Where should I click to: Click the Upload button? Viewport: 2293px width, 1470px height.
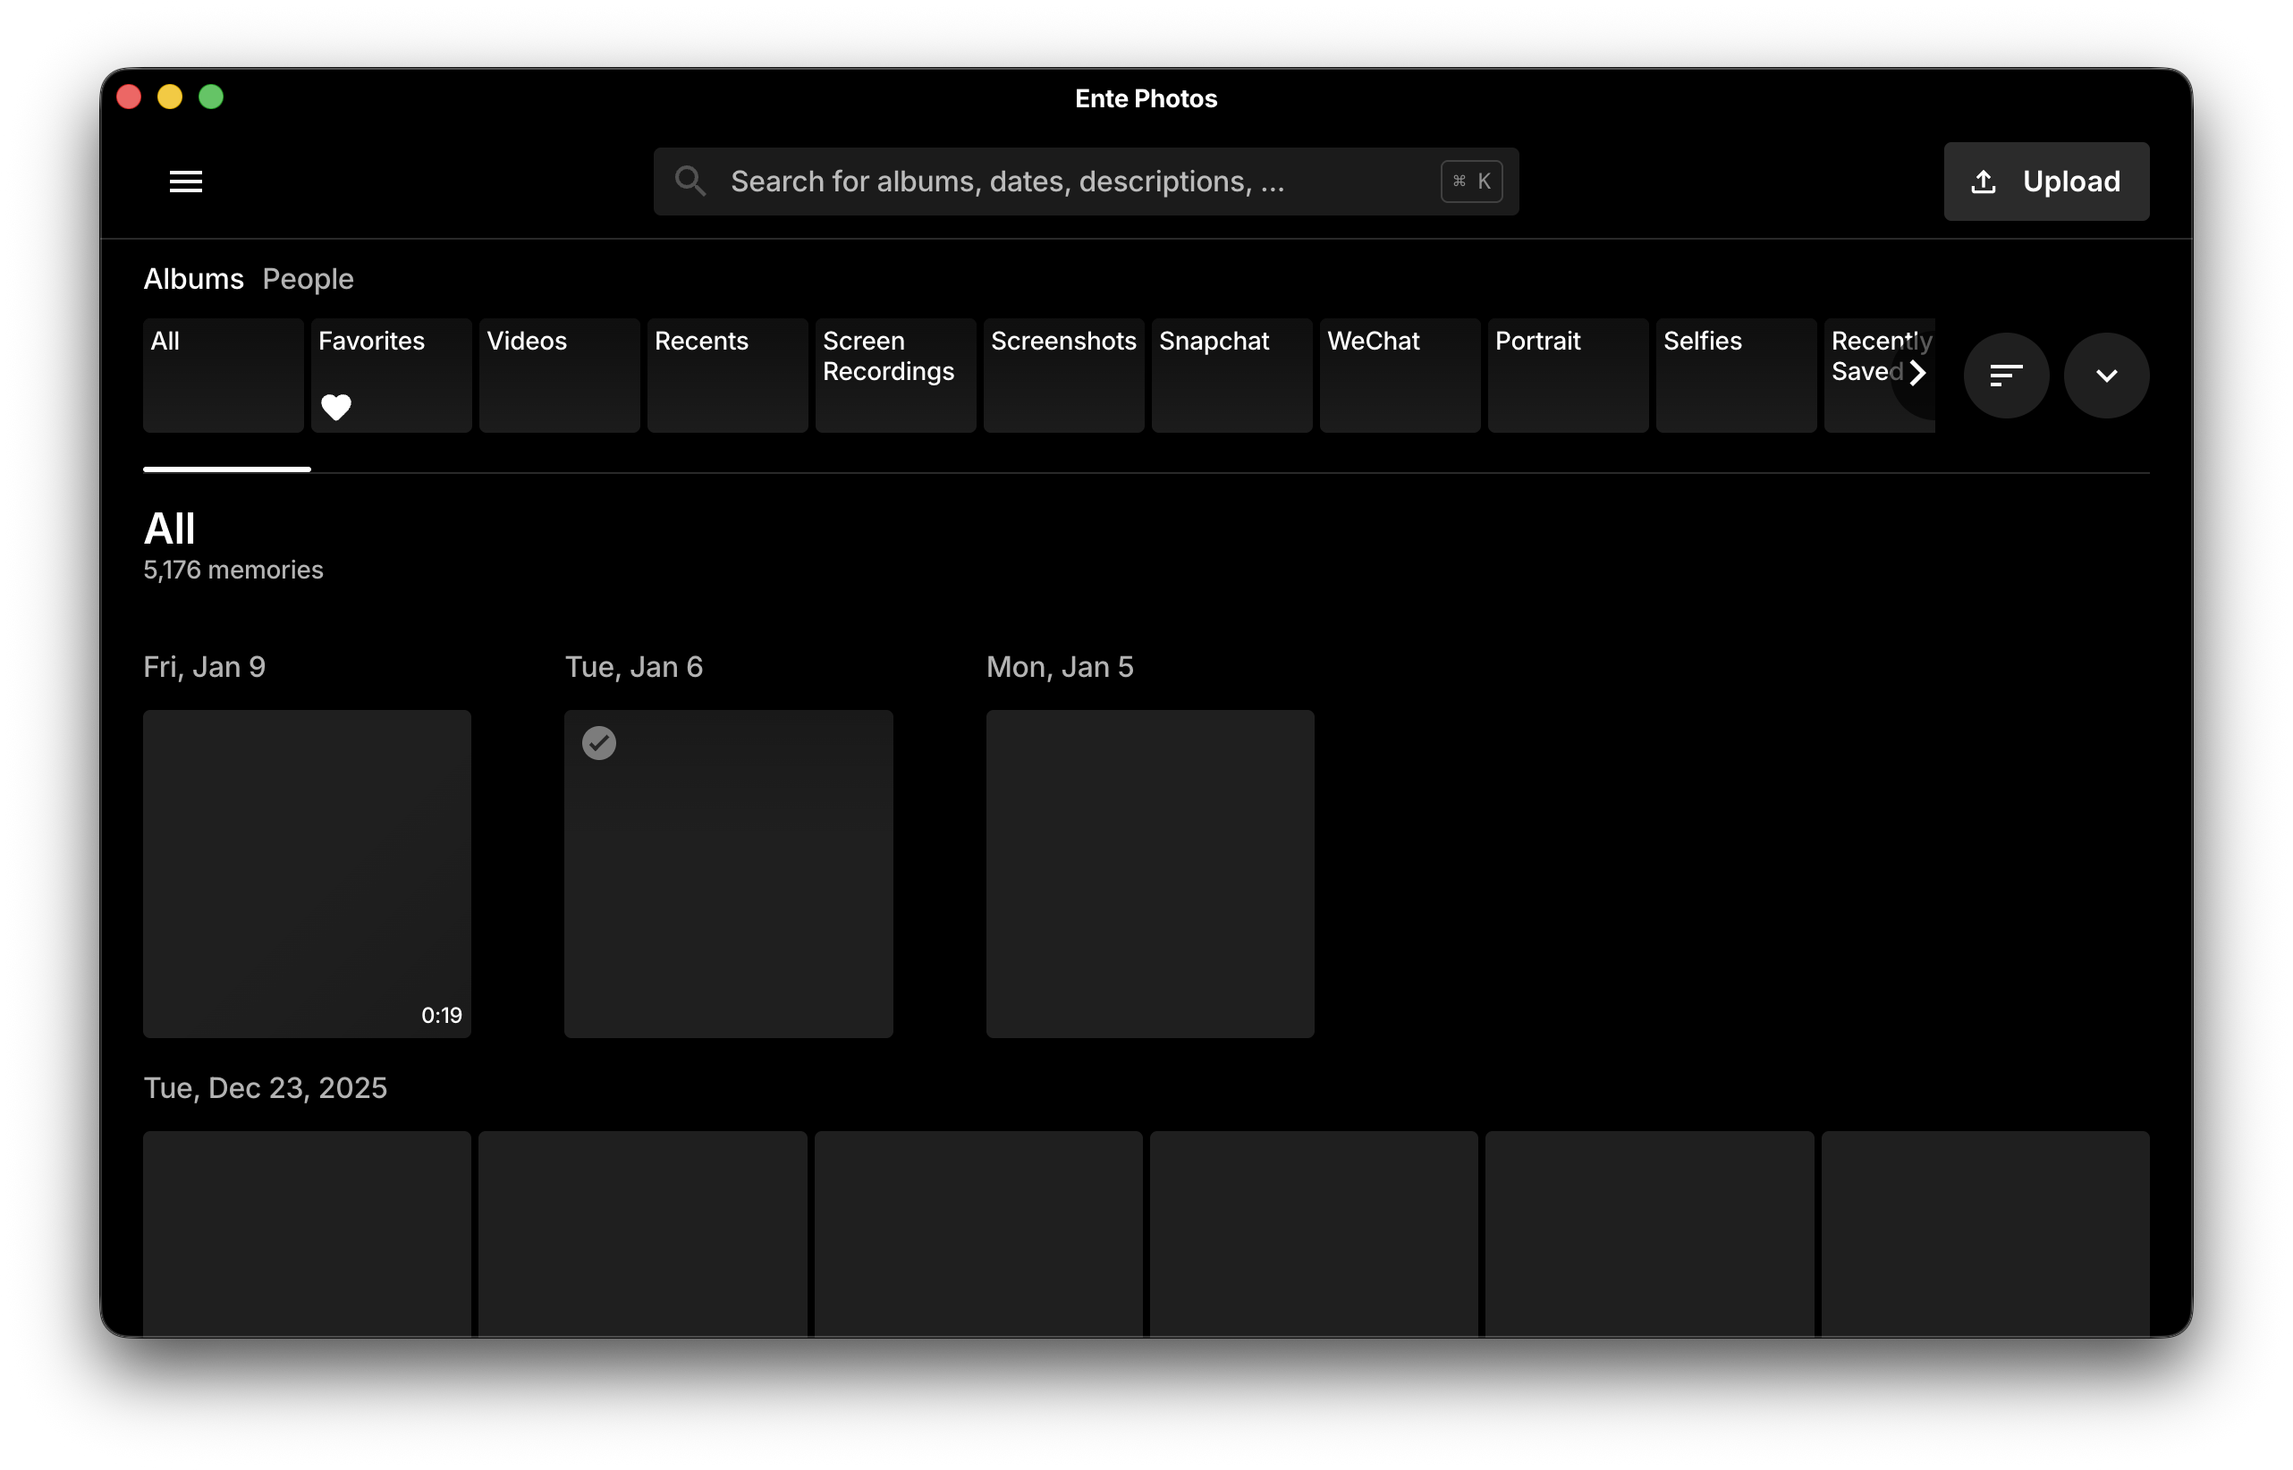pos(2046,182)
